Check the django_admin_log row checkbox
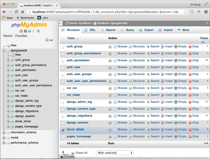210x159 pixels. click(63, 103)
